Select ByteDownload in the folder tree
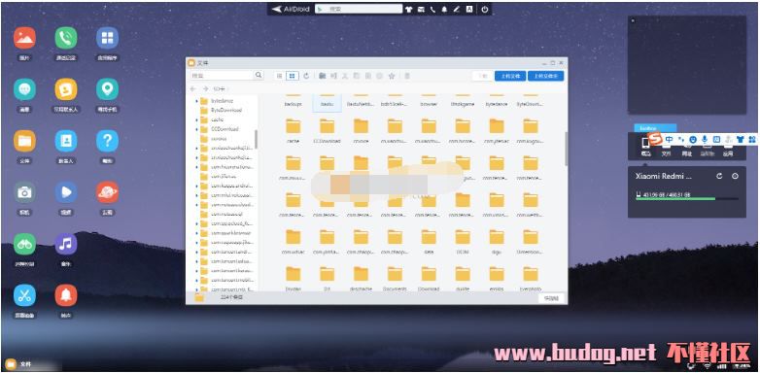 coord(225,111)
